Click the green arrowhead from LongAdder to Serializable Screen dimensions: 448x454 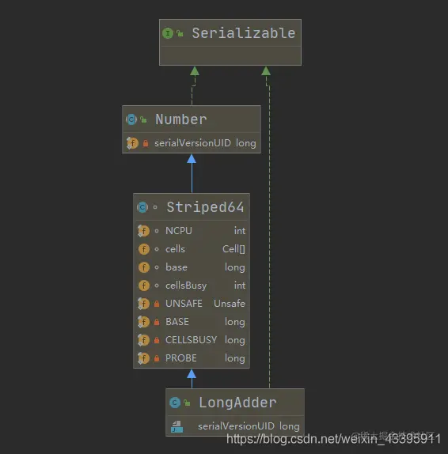click(266, 71)
